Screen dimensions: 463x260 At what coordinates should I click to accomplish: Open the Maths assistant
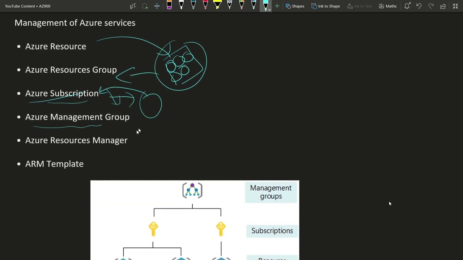[x=387, y=6]
